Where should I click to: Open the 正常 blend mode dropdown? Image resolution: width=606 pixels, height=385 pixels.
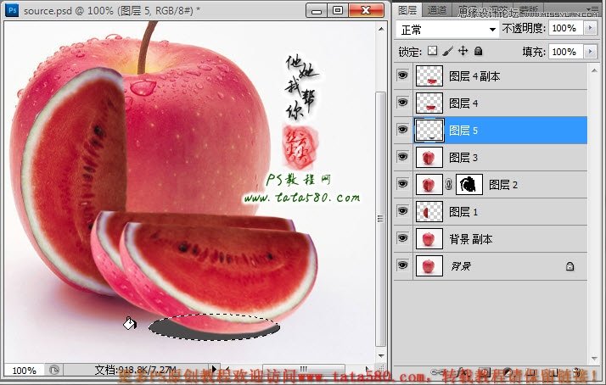click(447, 30)
